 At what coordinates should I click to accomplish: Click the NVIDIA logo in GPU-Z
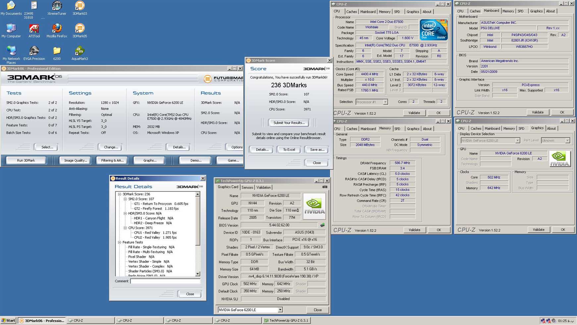pos(314,206)
